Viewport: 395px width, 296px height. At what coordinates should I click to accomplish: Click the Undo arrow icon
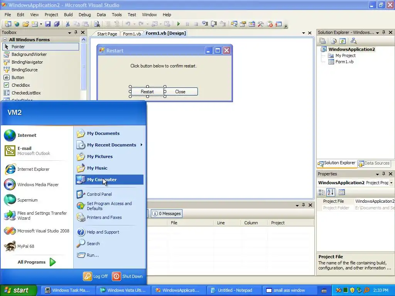[x=128, y=24]
